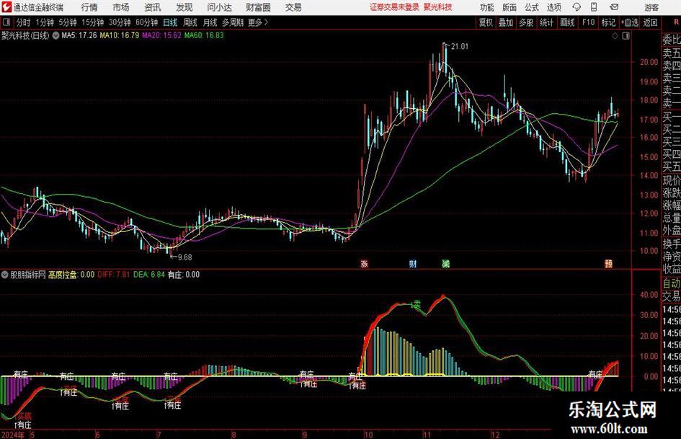This screenshot has height=439, width=681.
Task: Select the 日线 daily period tab
Action: tap(170, 22)
